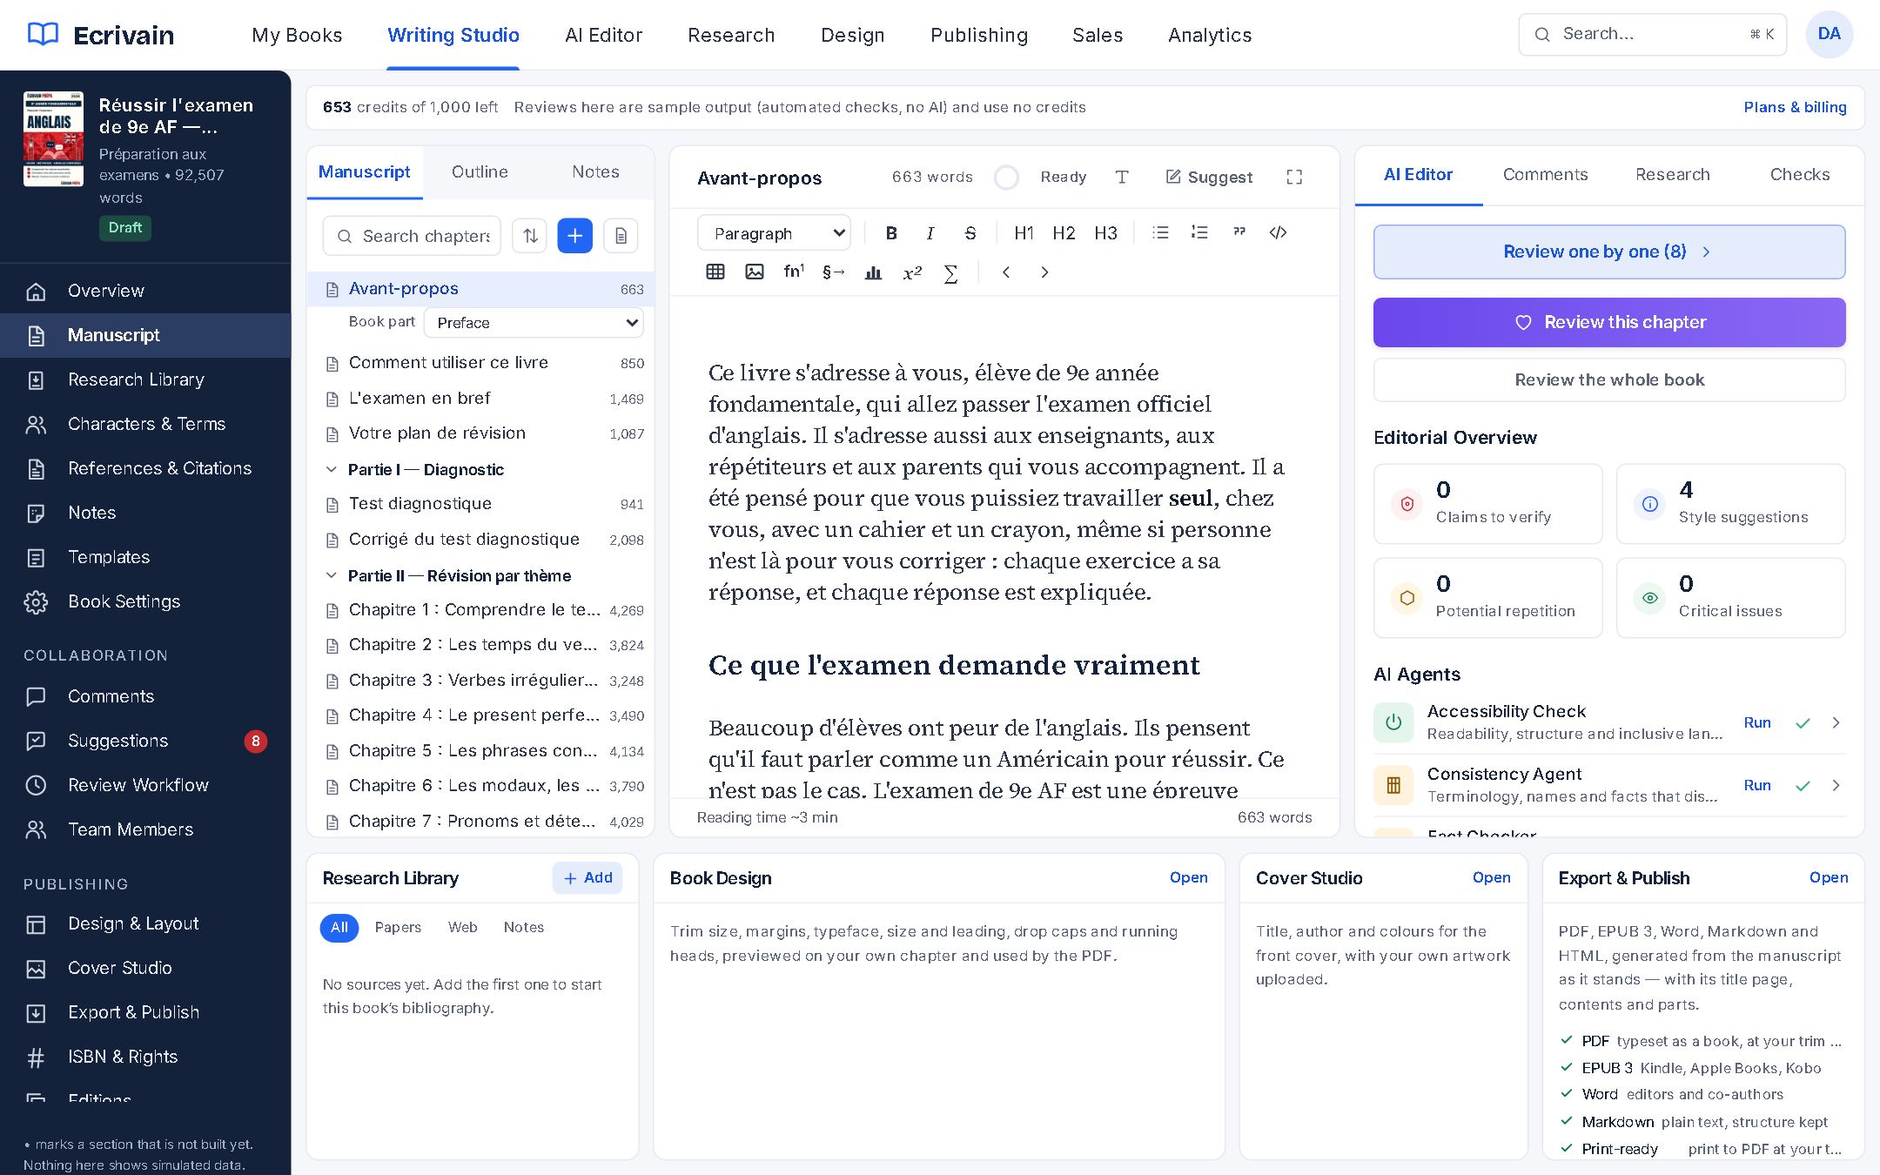Run the Accessibility Check agent
The width and height of the screenshot is (1880, 1175).
[x=1757, y=722]
